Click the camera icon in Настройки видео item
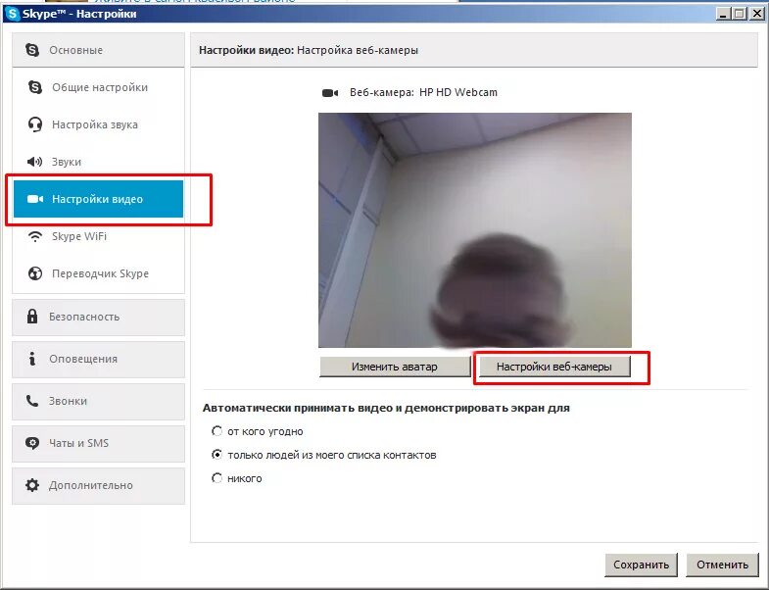The image size is (769, 590). tap(35, 199)
